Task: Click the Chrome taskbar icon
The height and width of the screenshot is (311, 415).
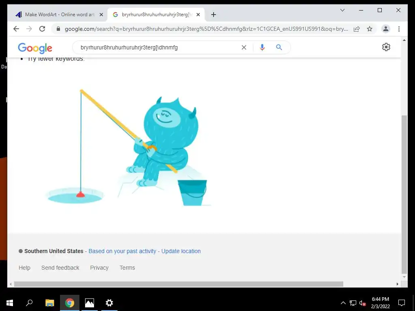Action: [x=70, y=303]
